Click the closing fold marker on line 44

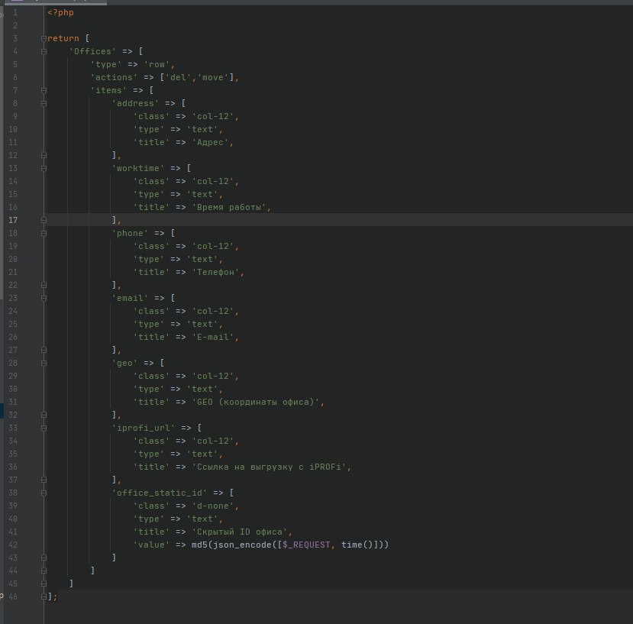tap(44, 571)
